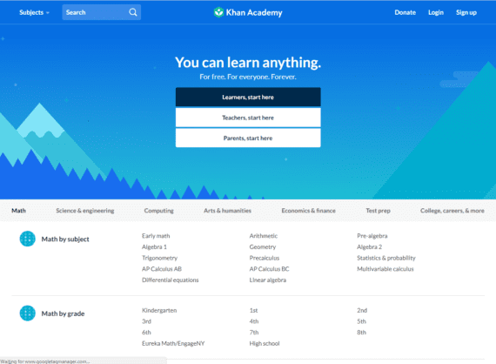This screenshot has height=364, width=496.
Task: Open the Donate link
Action: pos(405,12)
